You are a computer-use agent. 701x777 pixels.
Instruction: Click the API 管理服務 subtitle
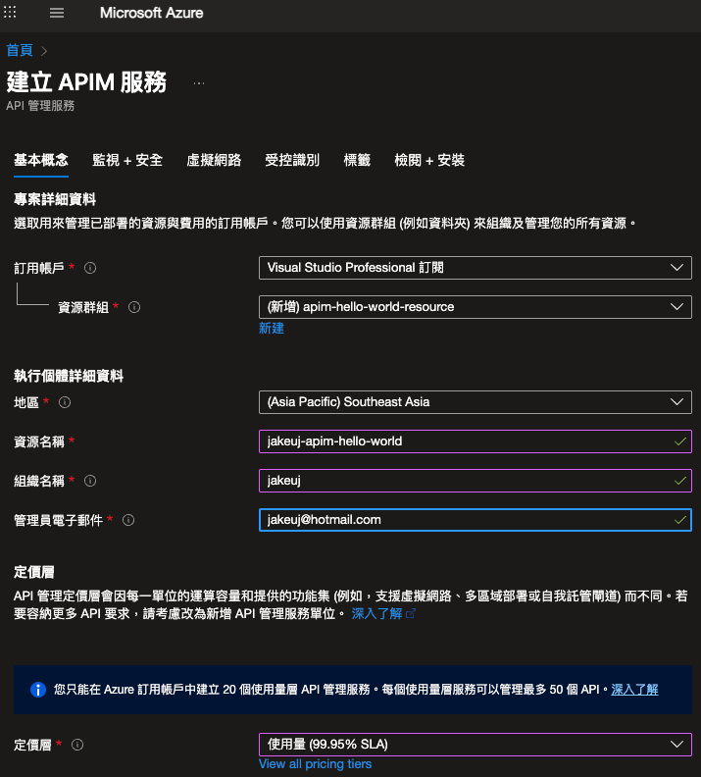point(40,106)
